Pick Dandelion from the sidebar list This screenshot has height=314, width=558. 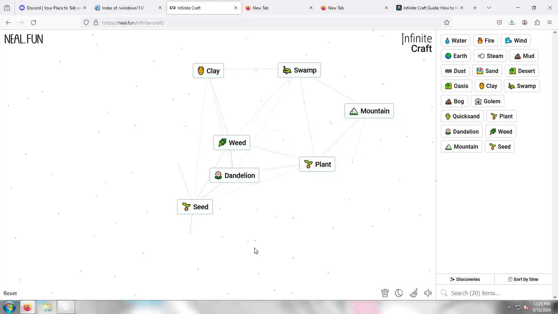pos(462,132)
